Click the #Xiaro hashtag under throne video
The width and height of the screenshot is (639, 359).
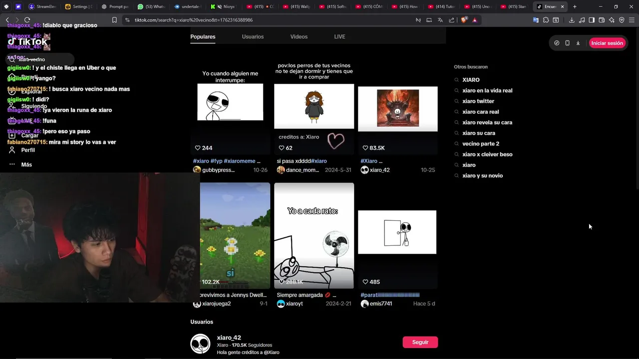[369, 161]
